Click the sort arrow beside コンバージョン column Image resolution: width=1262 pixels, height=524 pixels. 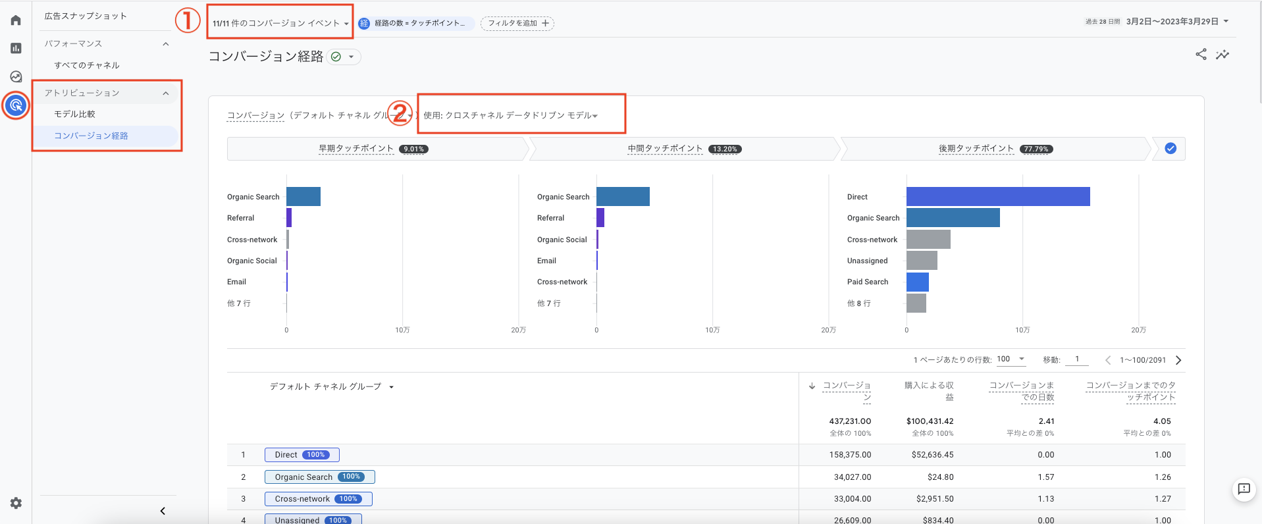pyautogui.click(x=812, y=386)
